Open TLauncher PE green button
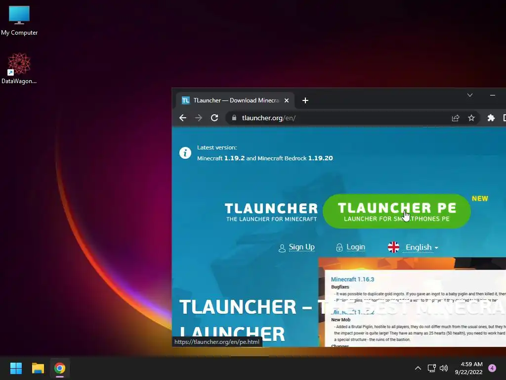Image resolution: width=506 pixels, height=380 pixels. 397,211
